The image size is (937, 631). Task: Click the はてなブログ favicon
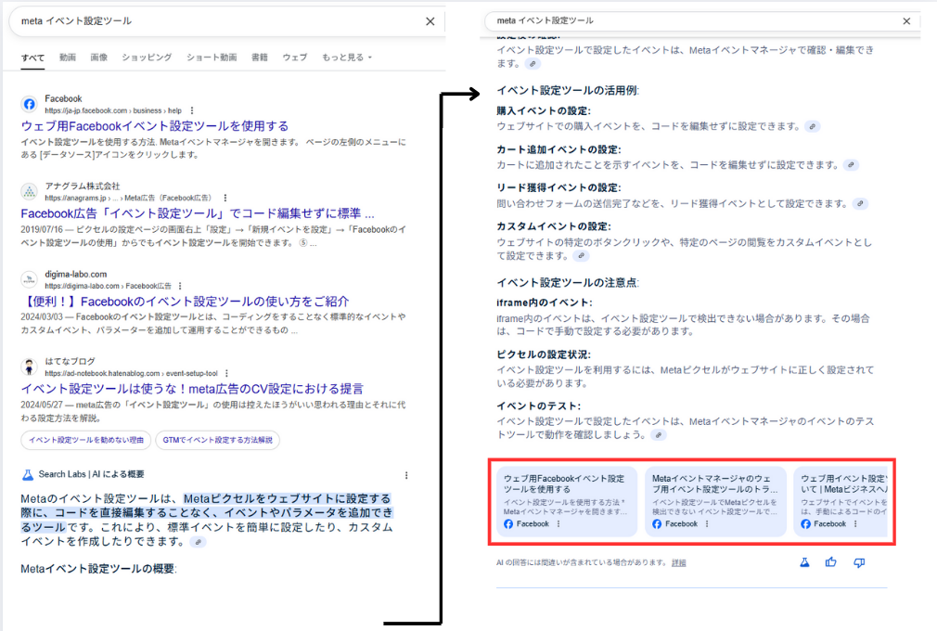point(30,367)
